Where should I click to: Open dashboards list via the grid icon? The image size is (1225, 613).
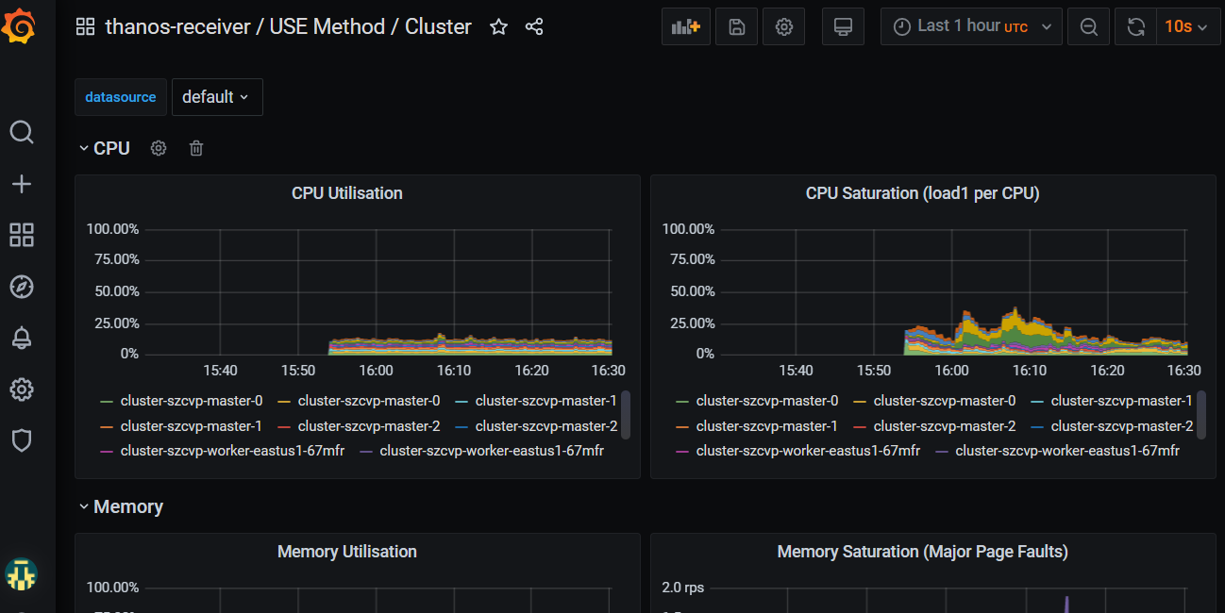pyautogui.click(x=22, y=235)
